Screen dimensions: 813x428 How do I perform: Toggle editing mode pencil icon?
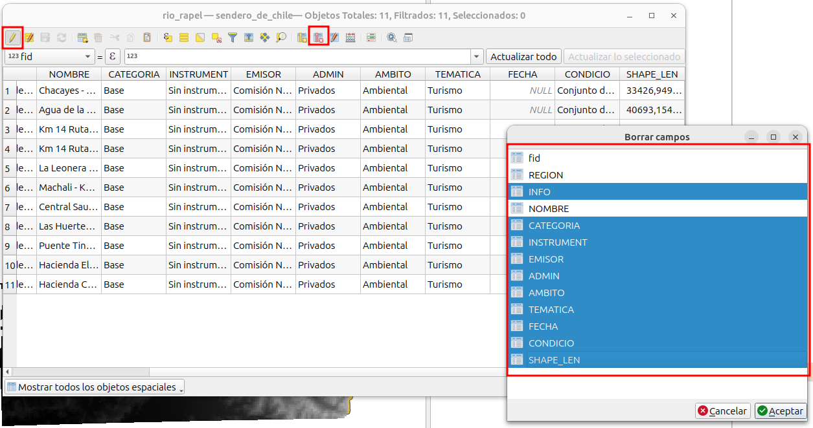(12, 37)
